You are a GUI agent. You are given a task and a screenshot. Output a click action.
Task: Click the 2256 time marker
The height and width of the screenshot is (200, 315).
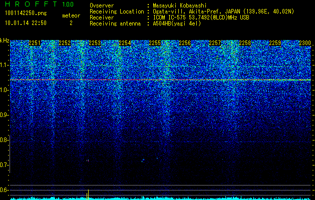point(185,43)
